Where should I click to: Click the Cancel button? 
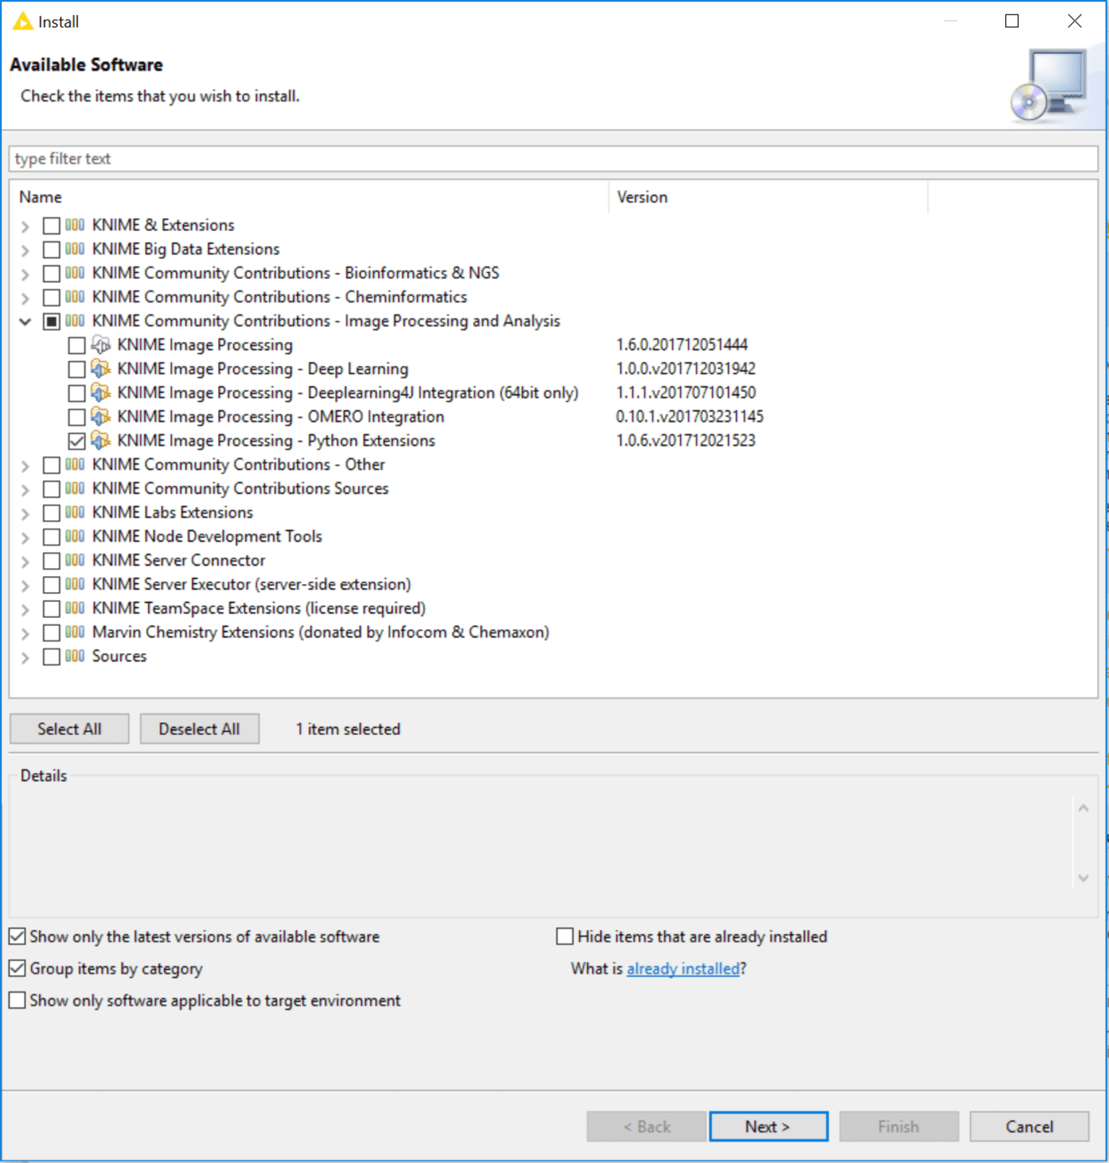(1029, 1126)
